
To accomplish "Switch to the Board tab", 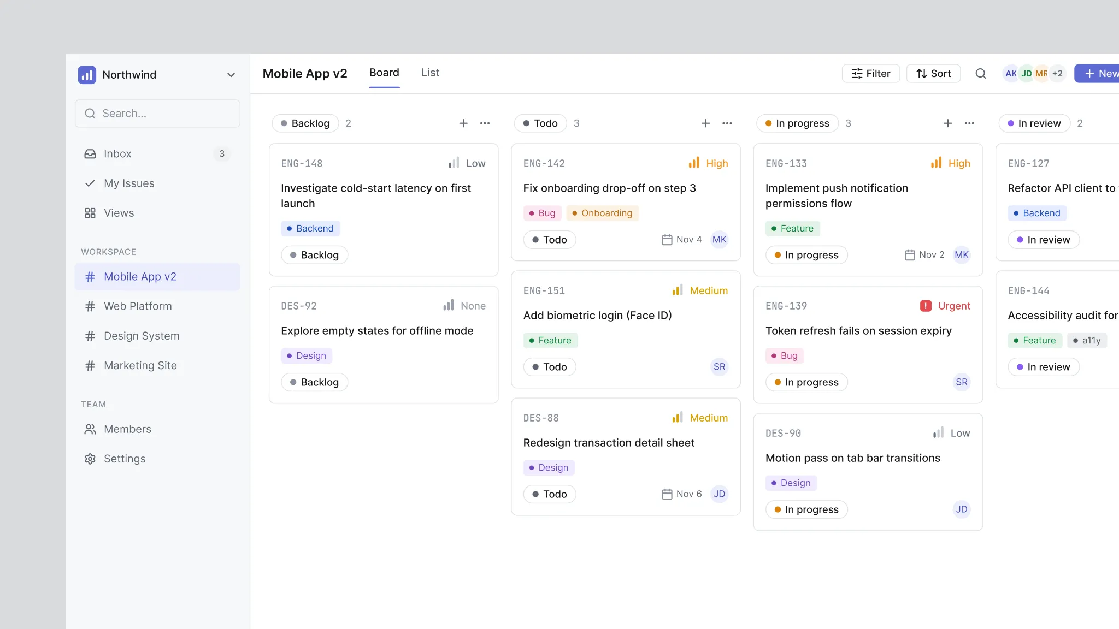I will pyautogui.click(x=384, y=73).
